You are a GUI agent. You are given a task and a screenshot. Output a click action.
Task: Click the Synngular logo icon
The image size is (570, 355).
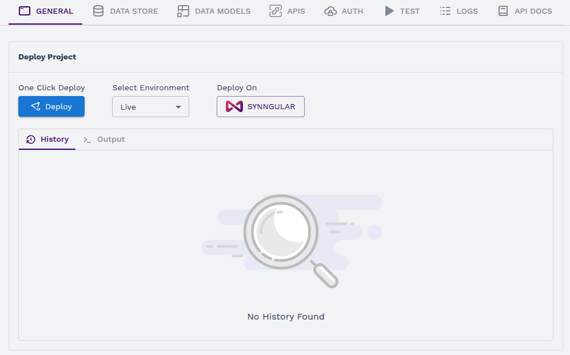point(234,106)
